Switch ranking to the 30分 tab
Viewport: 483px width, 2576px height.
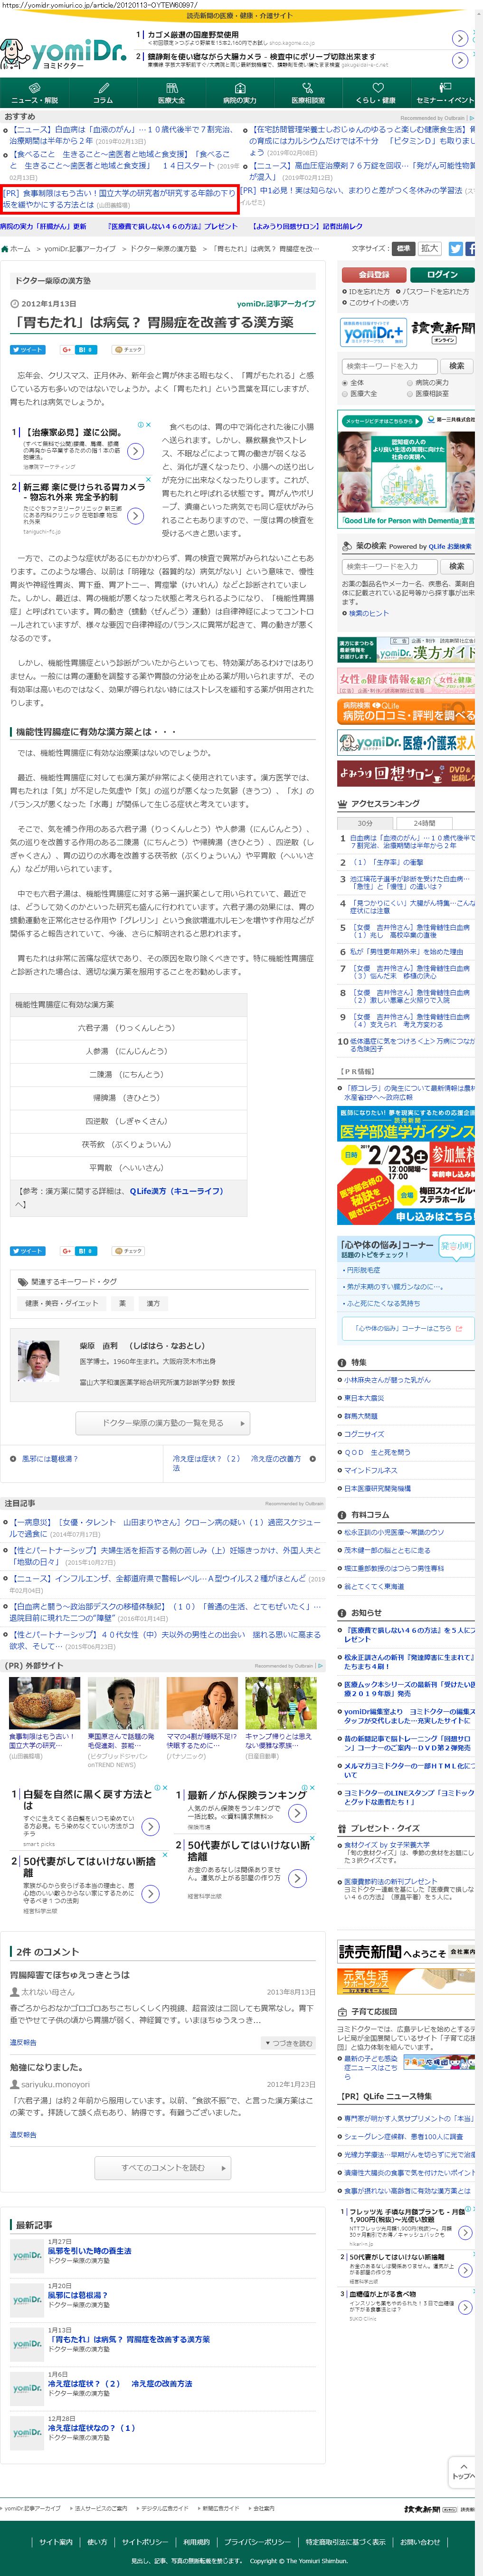[365, 823]
